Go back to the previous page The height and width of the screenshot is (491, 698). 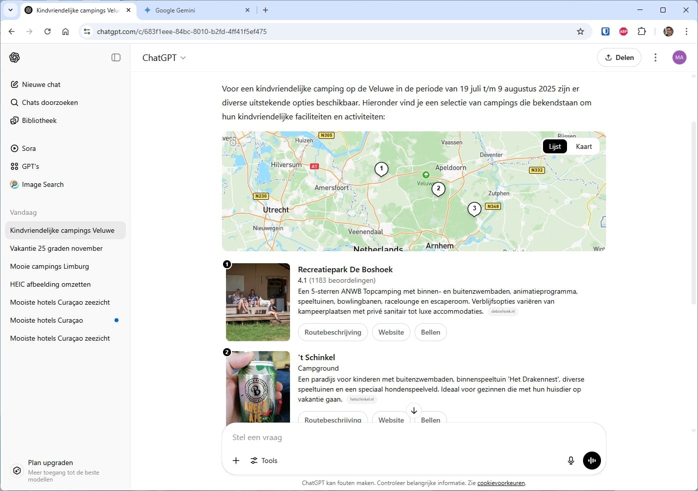click(11, 31)
